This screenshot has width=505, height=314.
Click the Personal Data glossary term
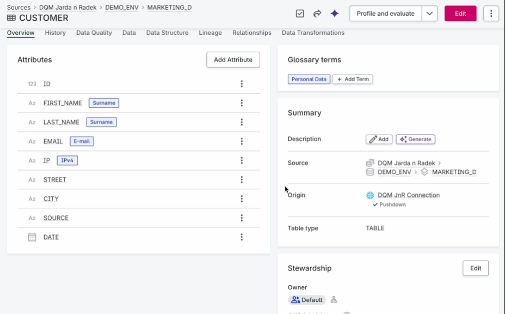pyautogui.click(x=309, y=79)
